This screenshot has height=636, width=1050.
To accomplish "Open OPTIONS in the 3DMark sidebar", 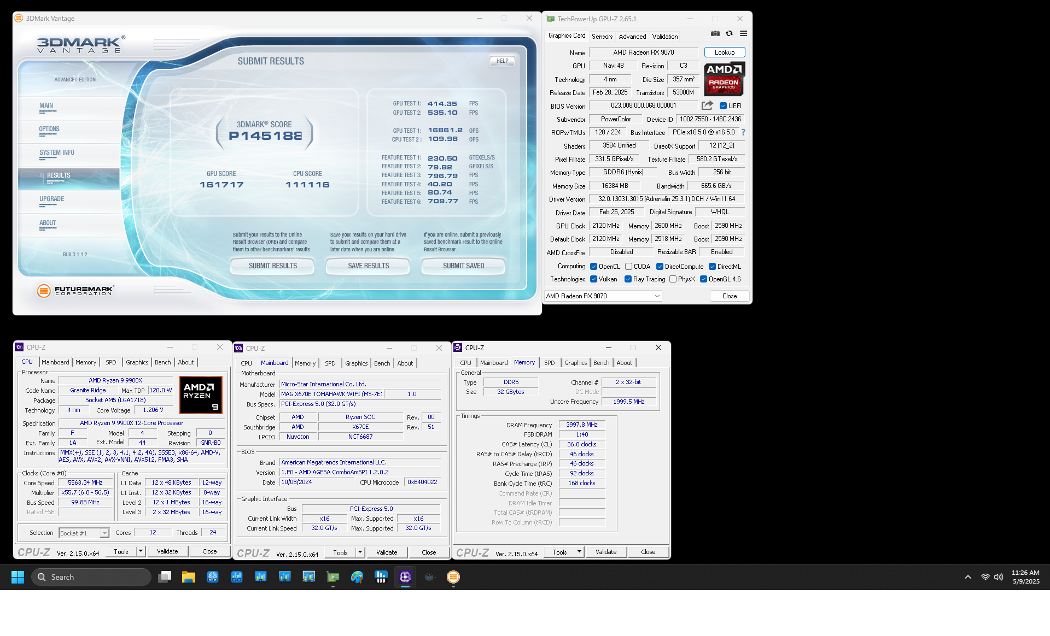I will pos(49,129).
